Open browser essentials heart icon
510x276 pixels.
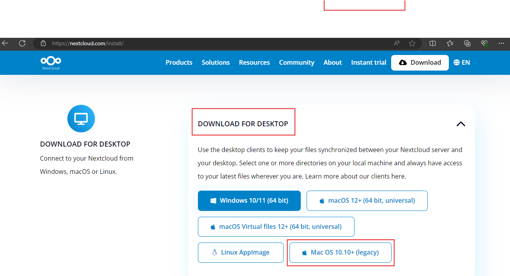pos(484,43)
